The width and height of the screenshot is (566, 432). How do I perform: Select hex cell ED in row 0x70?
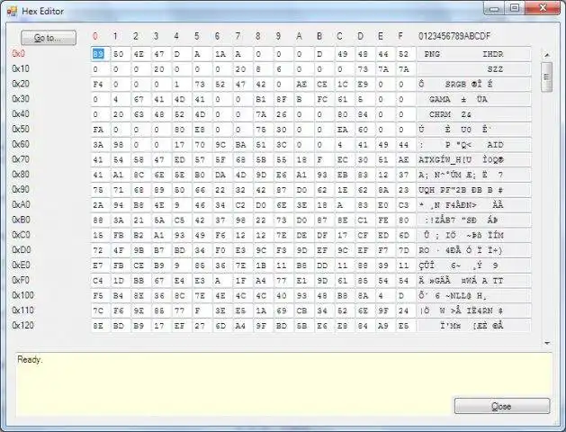[x=180, y=160]
